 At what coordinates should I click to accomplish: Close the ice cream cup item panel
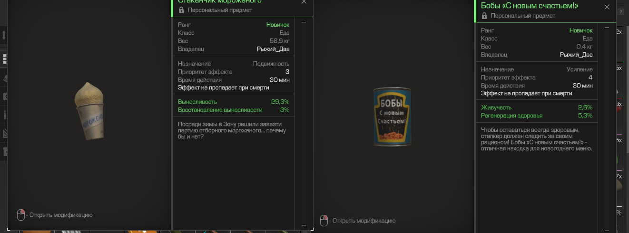click(304, 2)
